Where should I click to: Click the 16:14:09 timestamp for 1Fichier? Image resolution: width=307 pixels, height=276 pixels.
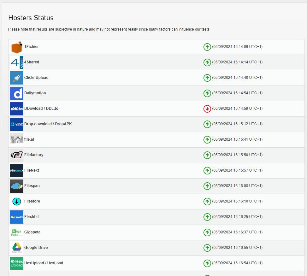pos(237,47)
